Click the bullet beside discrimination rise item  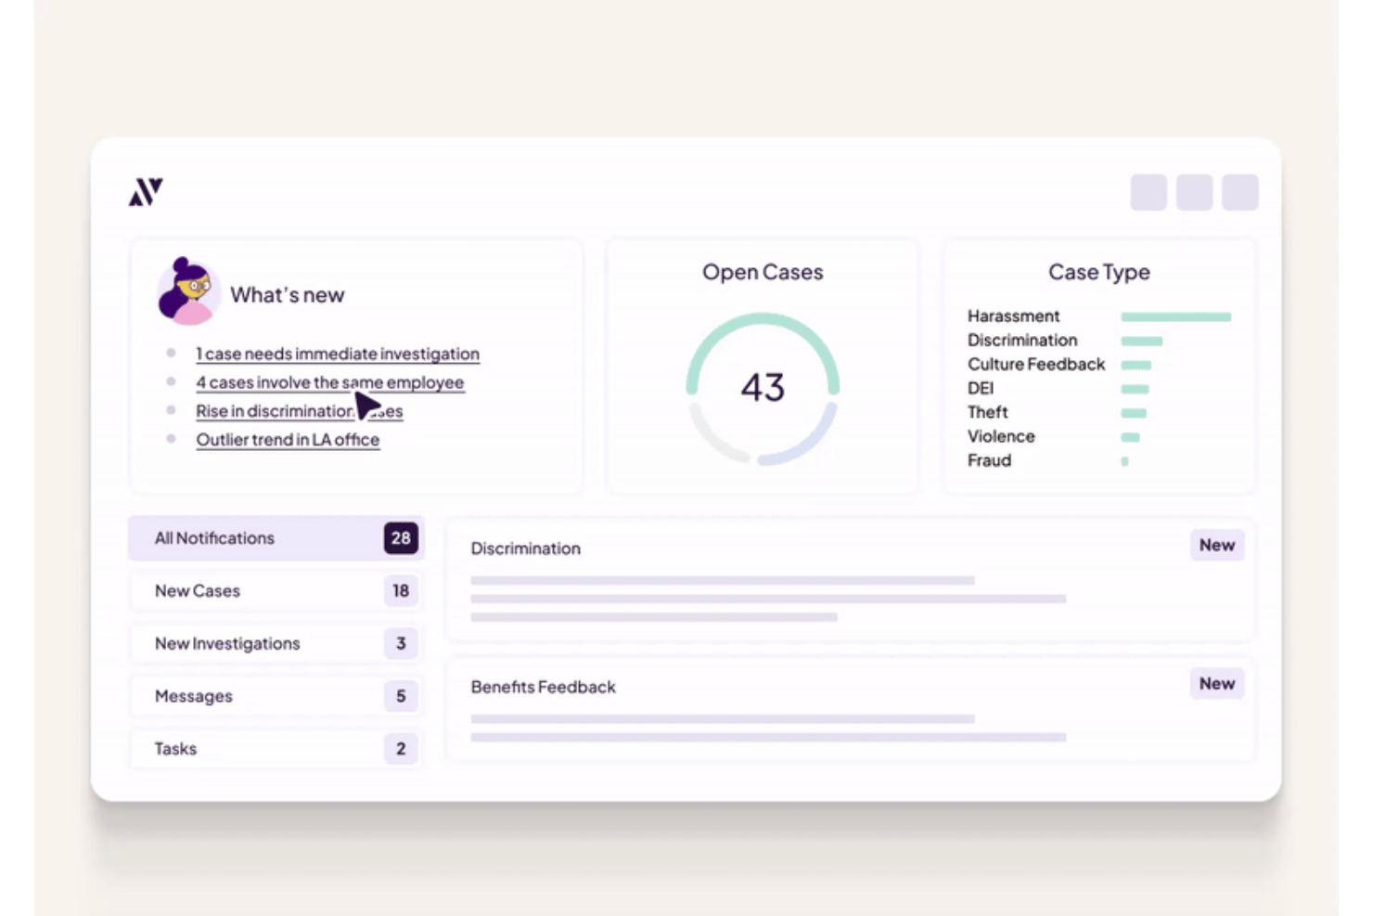click(173, 409)
